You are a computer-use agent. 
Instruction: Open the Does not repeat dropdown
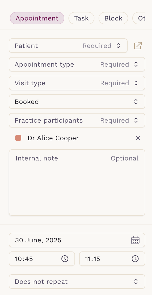(77, 282)
